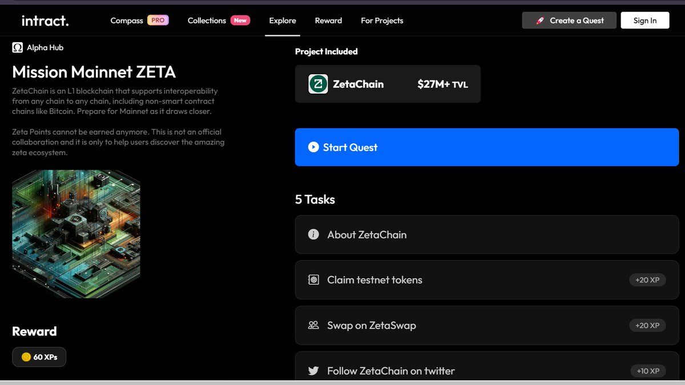This screenshot has height=385, width=685.
Task: Click the info icon beside About ZetaChain
Action: pos(313,234)
